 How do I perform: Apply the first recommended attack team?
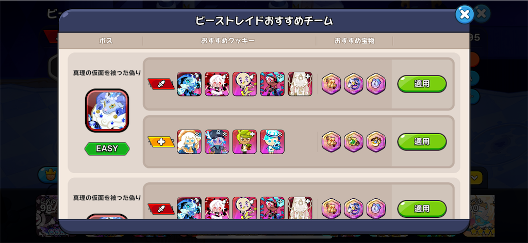422,84
